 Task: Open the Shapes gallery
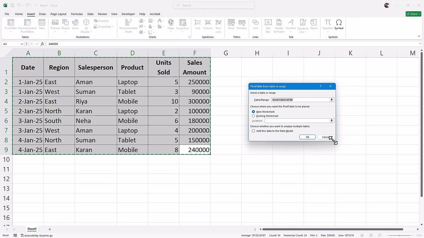[x=66, y=26]
